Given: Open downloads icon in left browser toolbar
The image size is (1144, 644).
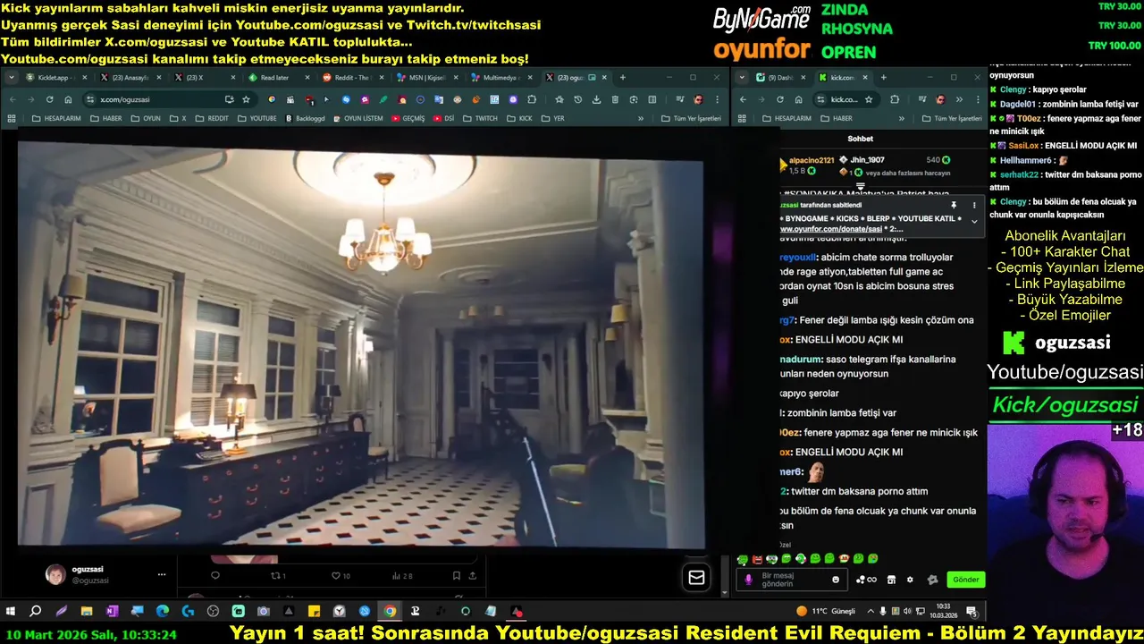Looking at the screenshot, I should [596, 99].
